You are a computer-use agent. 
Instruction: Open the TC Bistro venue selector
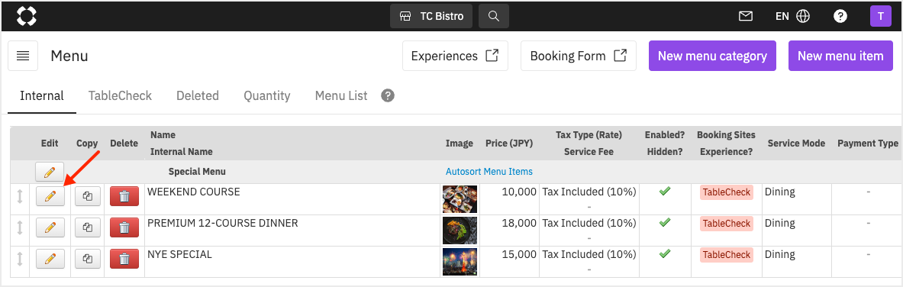pyautogui.click(x=431, y=16)
